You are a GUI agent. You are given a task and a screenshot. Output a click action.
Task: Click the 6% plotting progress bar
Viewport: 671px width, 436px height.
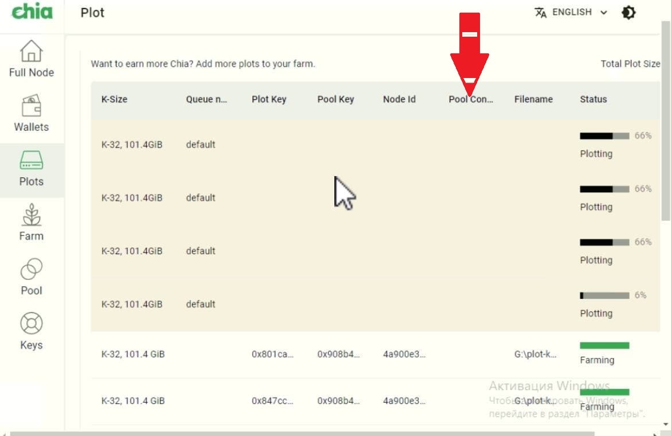click(604, 295)
